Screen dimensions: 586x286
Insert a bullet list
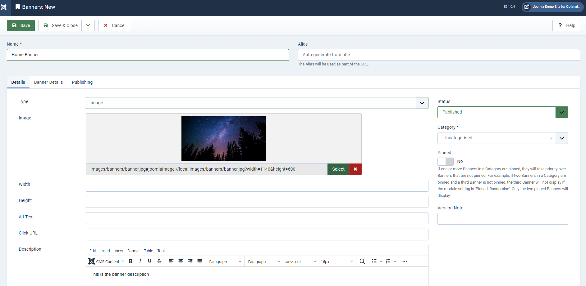374,261
